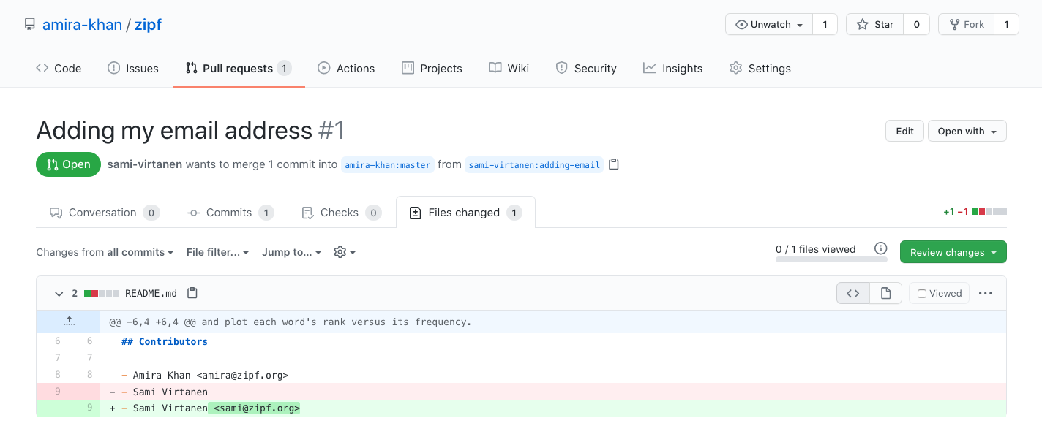Select the Pull requests tab
Image resolution: width=1042 pixels, height=426 pixels.
tap(239, 68)
